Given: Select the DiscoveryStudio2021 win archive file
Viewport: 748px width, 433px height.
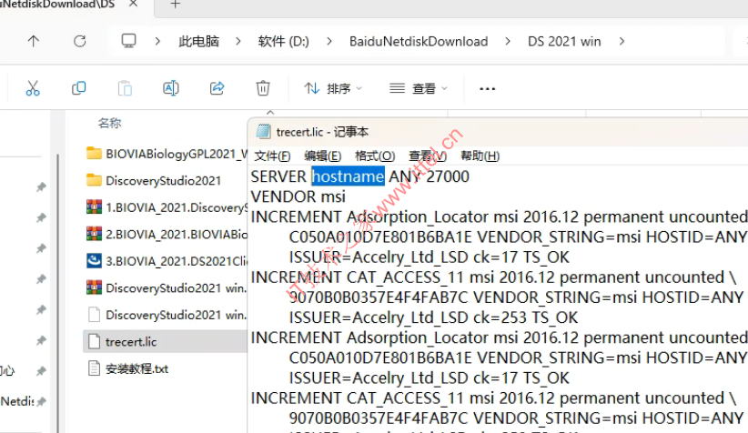Looking at the screenshot, I should [167, 287].
